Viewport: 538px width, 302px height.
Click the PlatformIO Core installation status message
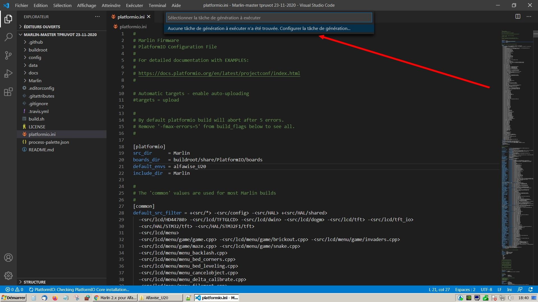pos(79,289)
